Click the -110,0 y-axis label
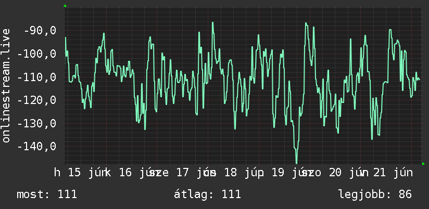Viewport: 429px width, 209px height. pyautogui.click(x=37, y=77)
